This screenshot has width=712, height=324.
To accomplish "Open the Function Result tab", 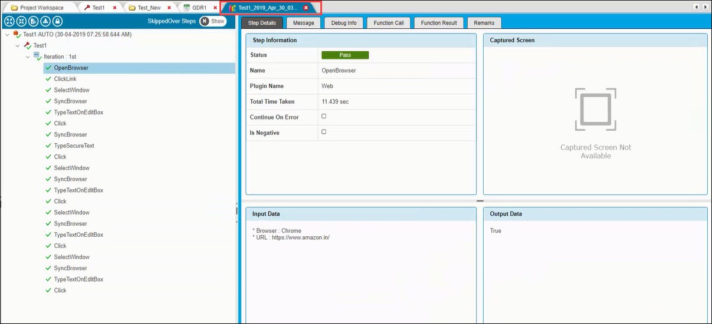I will coord(438,23).
